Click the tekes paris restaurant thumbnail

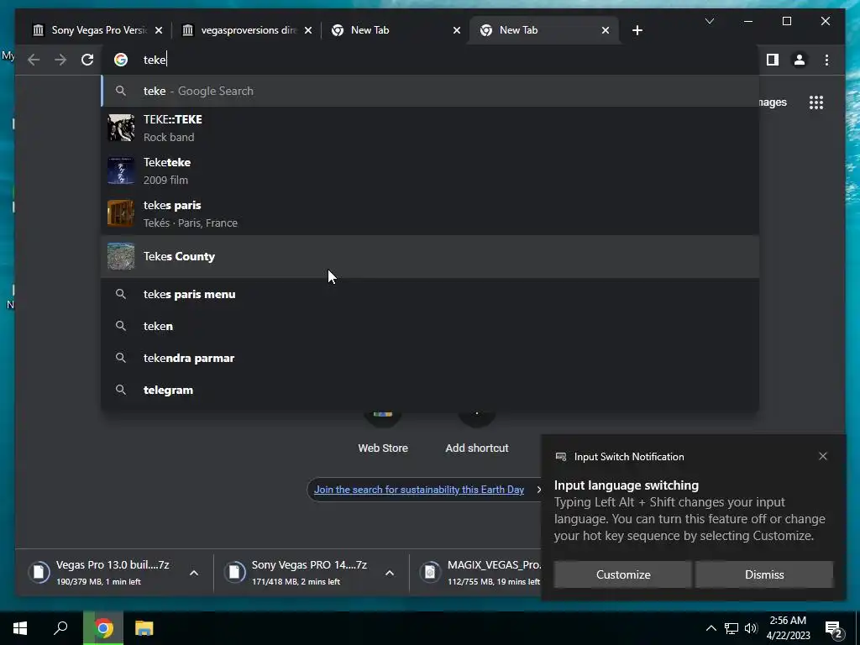[121, 213]
